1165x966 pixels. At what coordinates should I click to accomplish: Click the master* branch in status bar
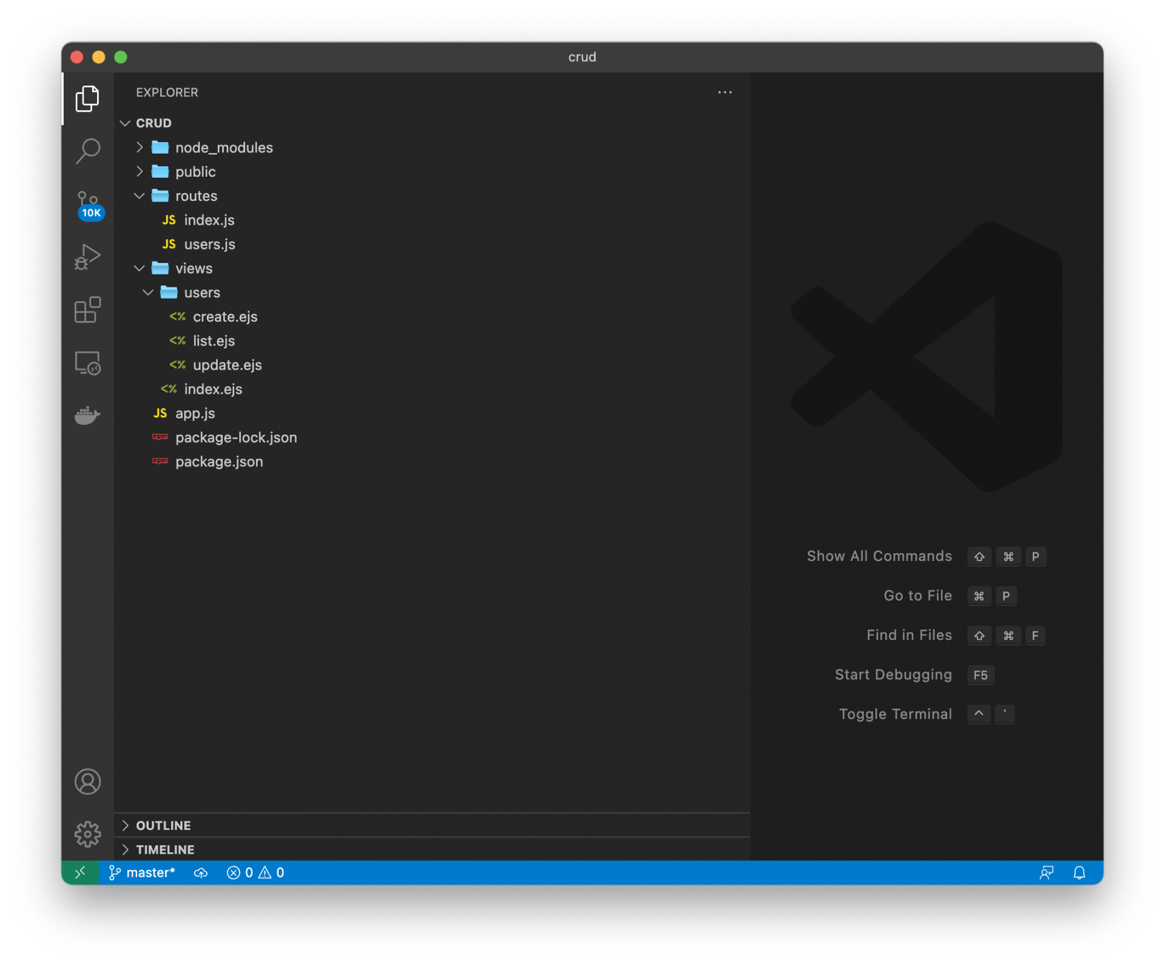pyautogui.click(x=143, y=872)
